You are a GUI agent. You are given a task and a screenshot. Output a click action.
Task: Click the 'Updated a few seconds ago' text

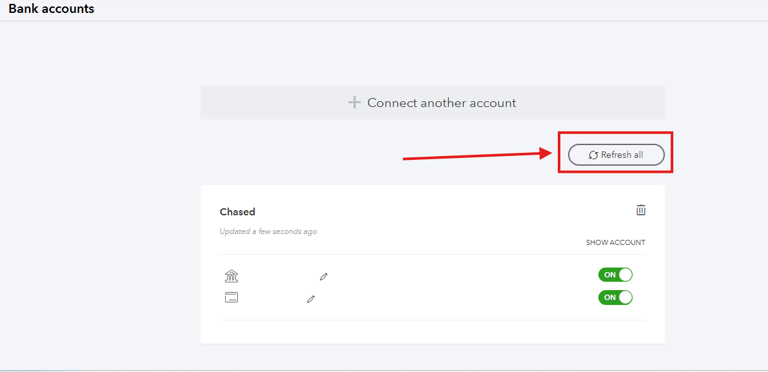(268, 231)
